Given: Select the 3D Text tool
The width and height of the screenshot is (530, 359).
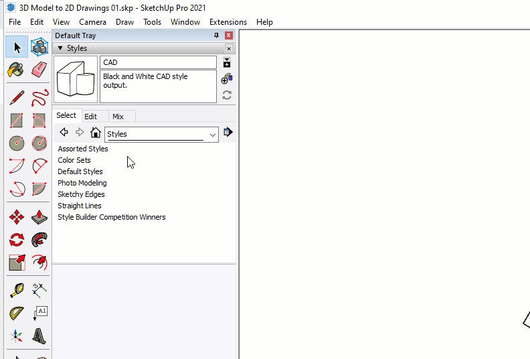Looking at the screenshot, I should [39, 336].
